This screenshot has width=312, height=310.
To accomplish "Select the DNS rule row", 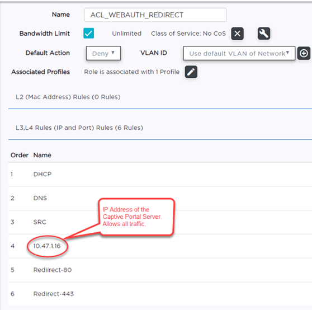I will 160,198.
